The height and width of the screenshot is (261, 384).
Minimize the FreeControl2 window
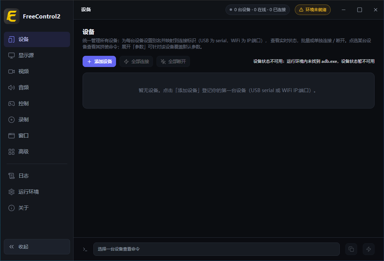tap(344, 10)
